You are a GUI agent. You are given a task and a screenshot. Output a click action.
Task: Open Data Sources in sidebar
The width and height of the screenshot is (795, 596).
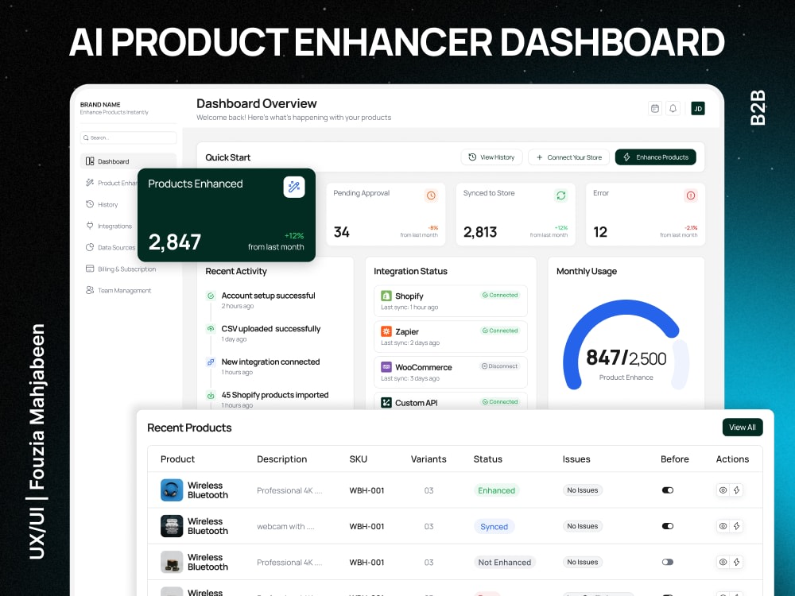tap(110, 247)
